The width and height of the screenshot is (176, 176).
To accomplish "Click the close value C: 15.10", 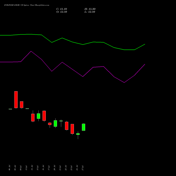I will [62, 9].
